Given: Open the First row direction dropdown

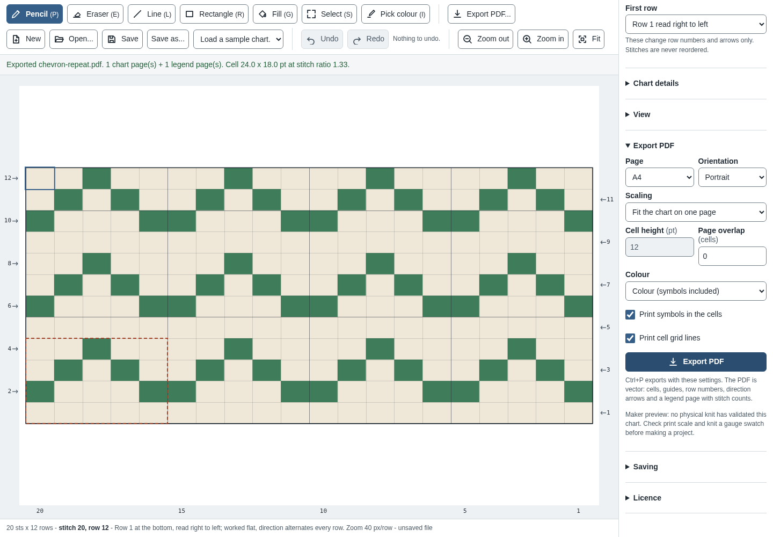Looking at the screenshot, I should [696, 24].
